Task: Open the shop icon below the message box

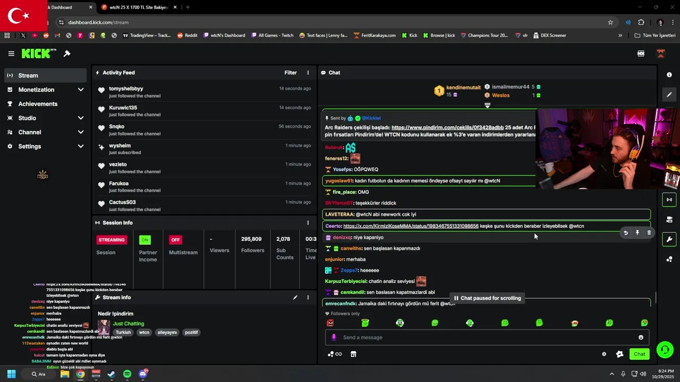Action: click(353, 354)
